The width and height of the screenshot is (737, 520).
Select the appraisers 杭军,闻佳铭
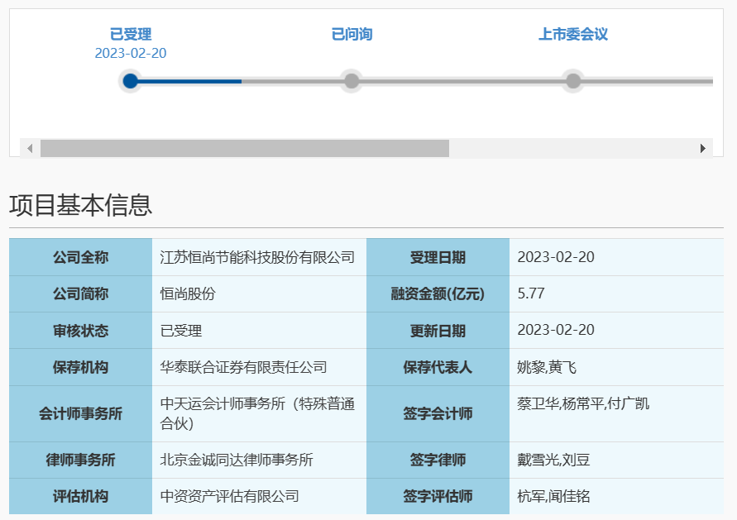click(553, 497)
